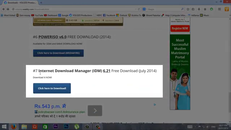231x130 pixels.
Task: Bookmark this page with the star icon
Action: coord(188,9)
